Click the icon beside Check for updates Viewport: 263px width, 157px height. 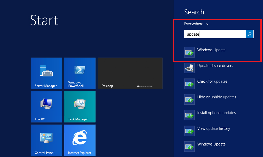(189, 84)
